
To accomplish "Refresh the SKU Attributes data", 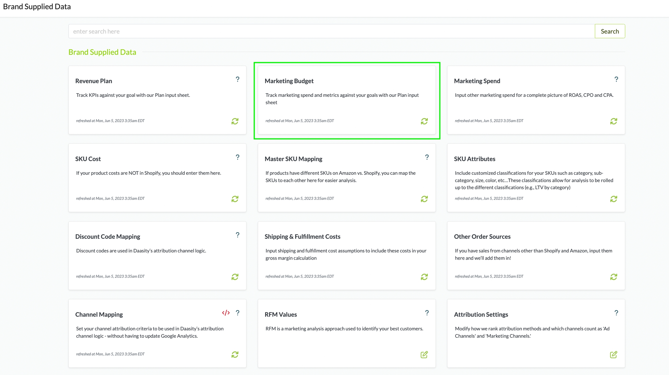I will tap(614, 199).
